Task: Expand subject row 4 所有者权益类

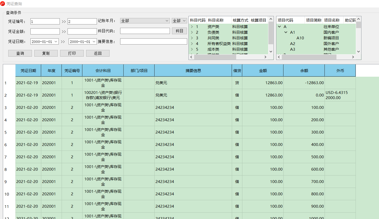Action: pos(192,43)
